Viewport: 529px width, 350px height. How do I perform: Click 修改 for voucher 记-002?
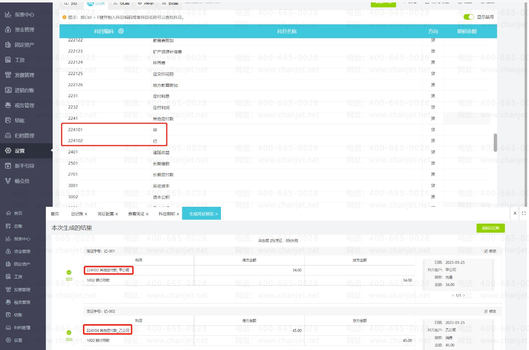pyautogui.click(x=490, y=311)
